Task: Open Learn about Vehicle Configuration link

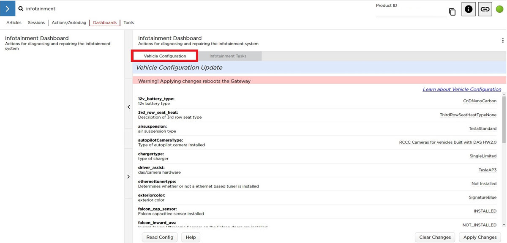Action: (x=462, y=90)
